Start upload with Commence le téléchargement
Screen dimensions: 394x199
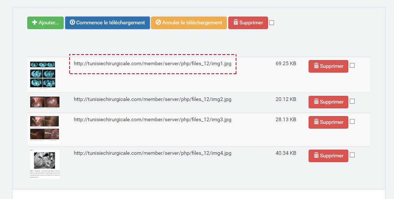[108, 22]
